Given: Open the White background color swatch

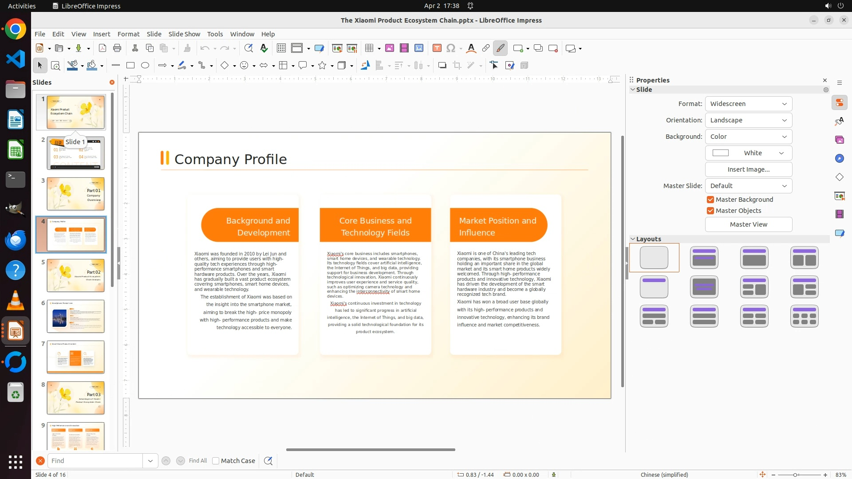Looking at the screenshot, I should [748, 153].
